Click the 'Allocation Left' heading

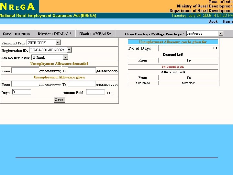[x=173, y=72]
